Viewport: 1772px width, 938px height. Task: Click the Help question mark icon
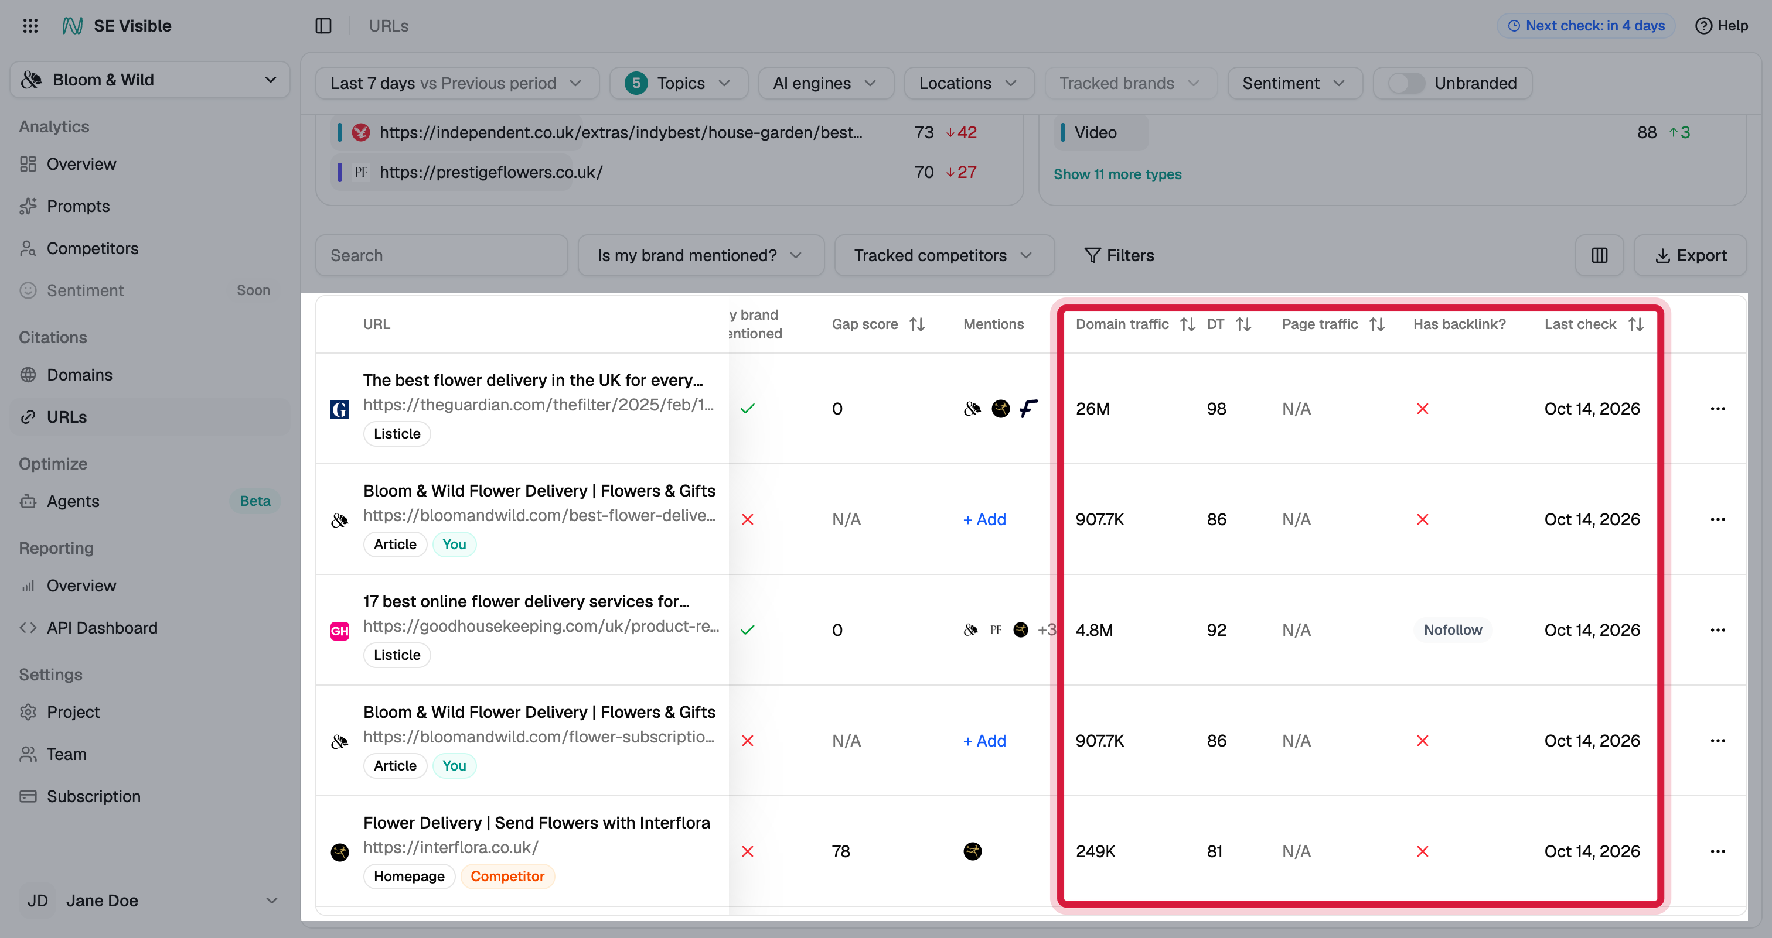[x=1703, y=26]
